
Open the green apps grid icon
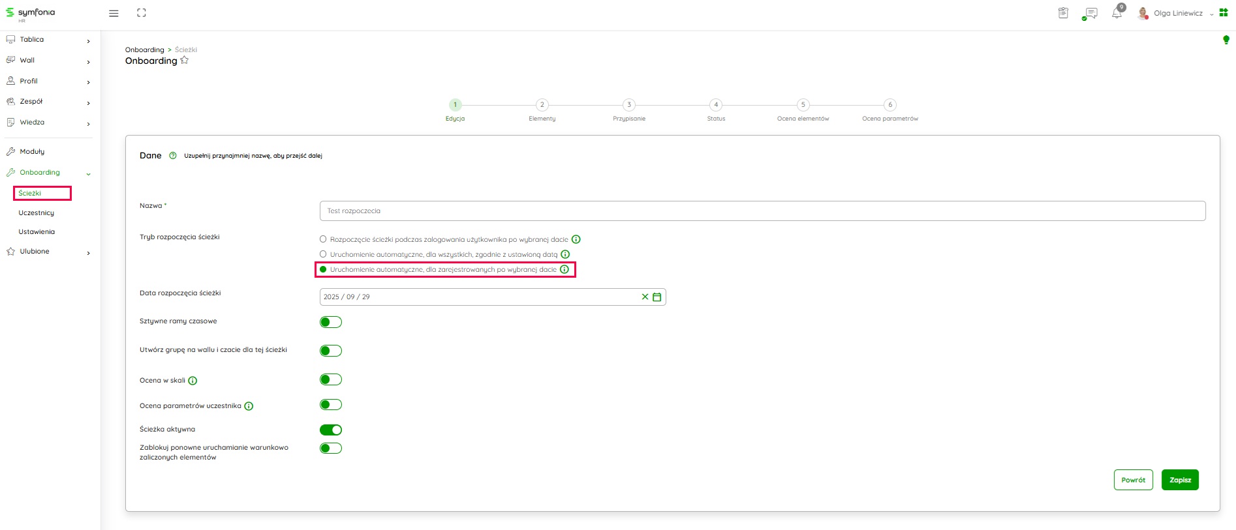click(1224, 13)
